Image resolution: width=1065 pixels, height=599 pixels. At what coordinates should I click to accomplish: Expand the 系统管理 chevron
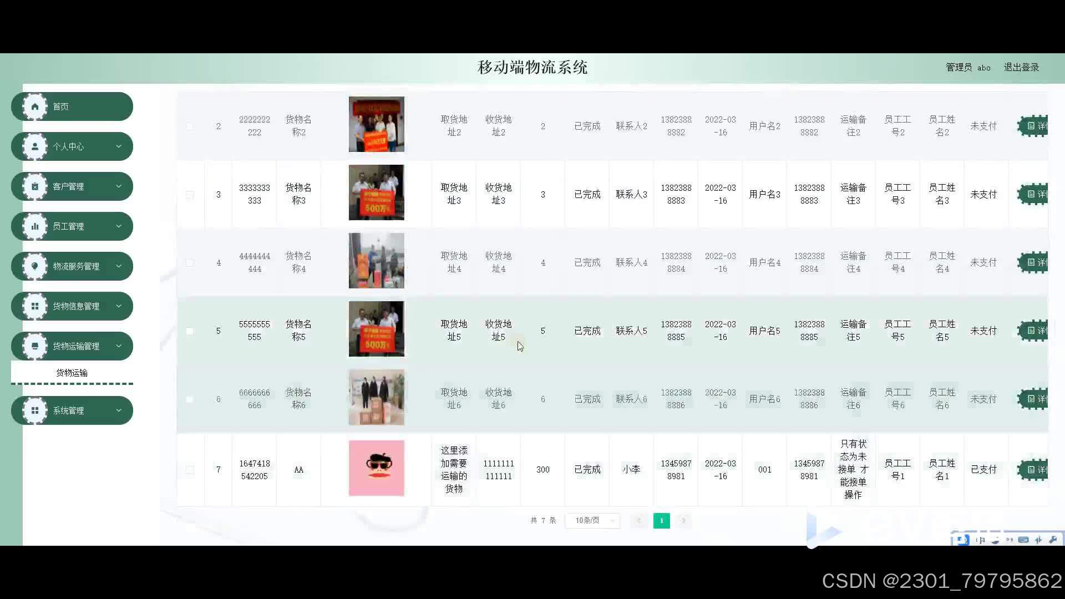[x=118, y=410]
